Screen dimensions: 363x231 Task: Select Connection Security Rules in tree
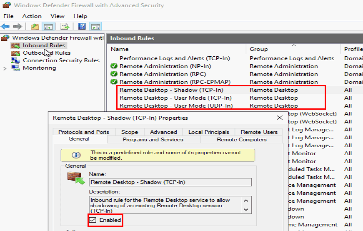coord(61,60)
